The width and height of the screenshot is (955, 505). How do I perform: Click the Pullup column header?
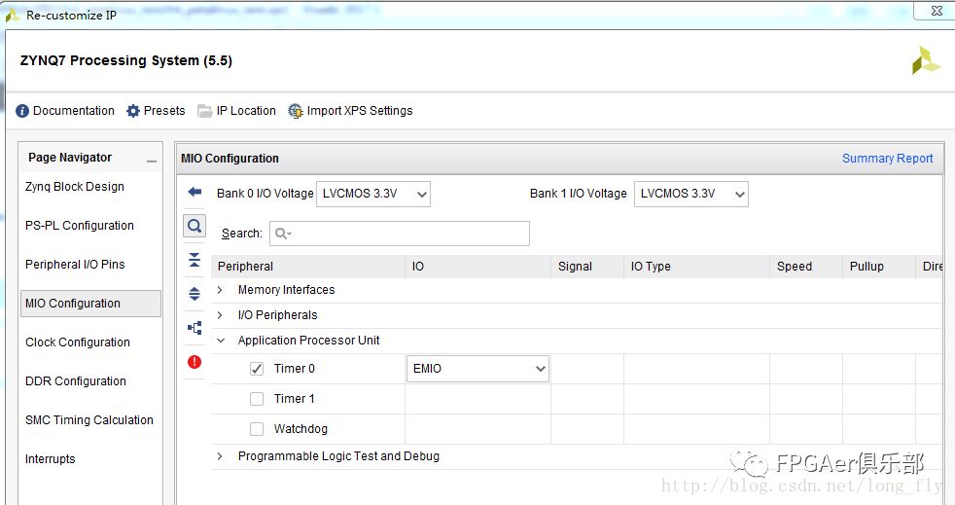click(879, 267)
